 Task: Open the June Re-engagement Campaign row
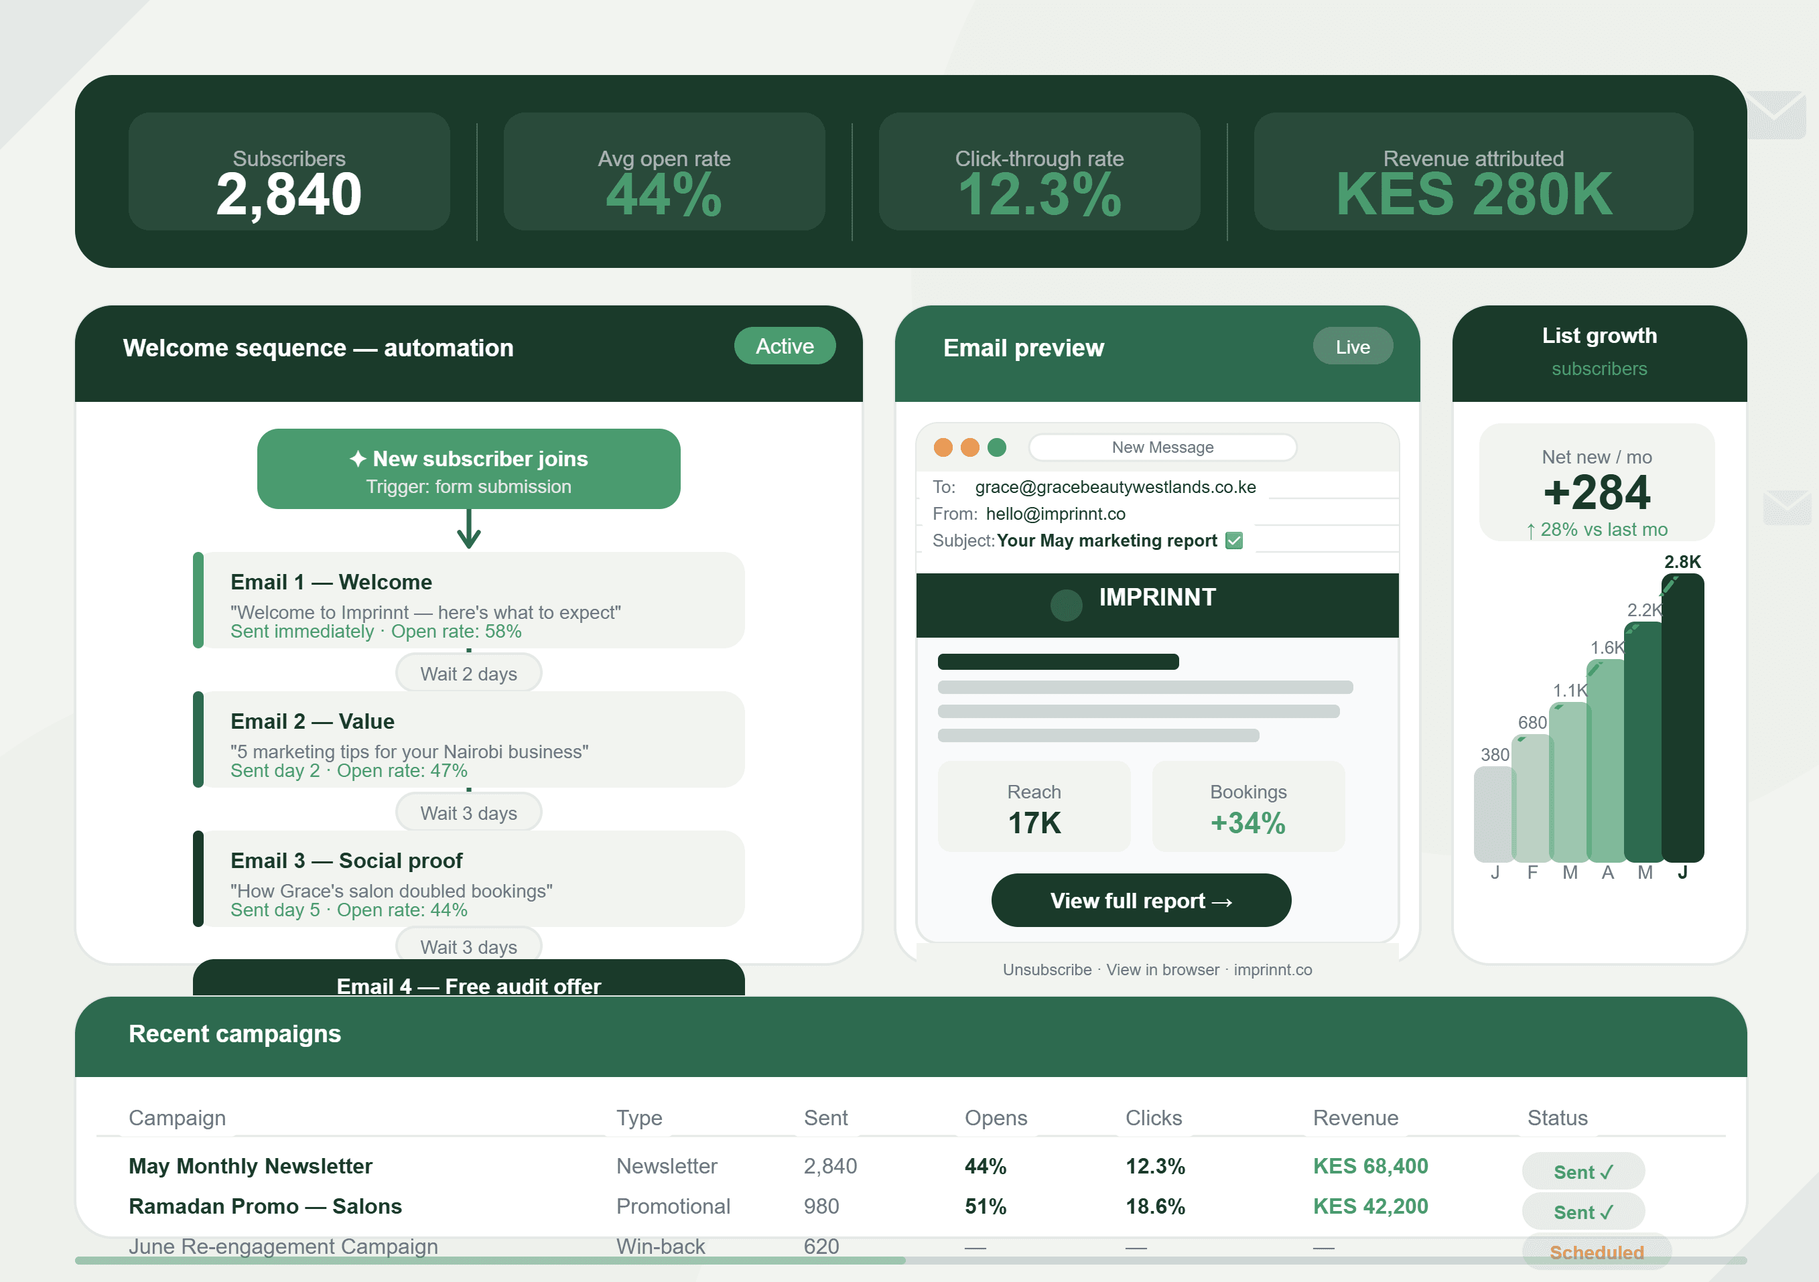click(x=911, y=1247)
